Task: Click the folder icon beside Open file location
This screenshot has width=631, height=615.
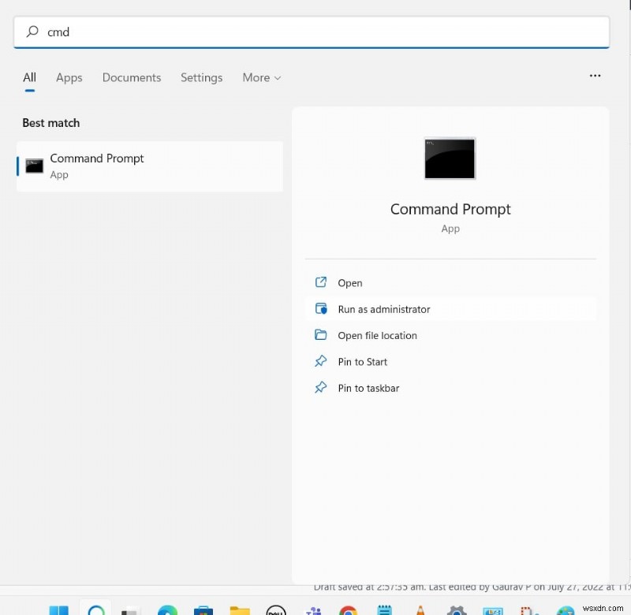Action: [x=321, y=335]
